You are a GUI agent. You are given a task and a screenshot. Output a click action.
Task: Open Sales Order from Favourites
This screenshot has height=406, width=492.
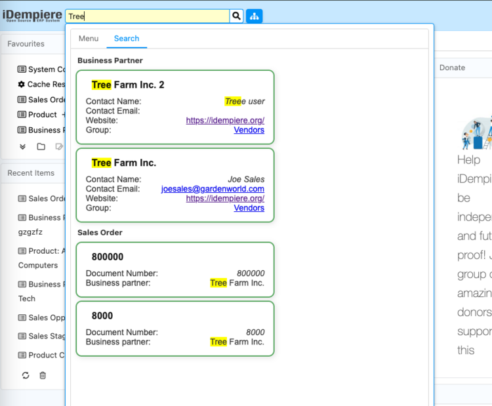point(46,100)
